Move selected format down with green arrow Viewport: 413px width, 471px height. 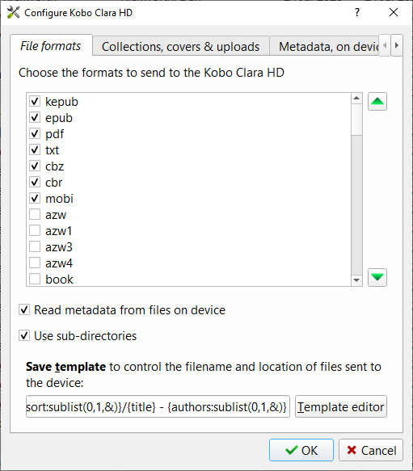pos(377,277)
